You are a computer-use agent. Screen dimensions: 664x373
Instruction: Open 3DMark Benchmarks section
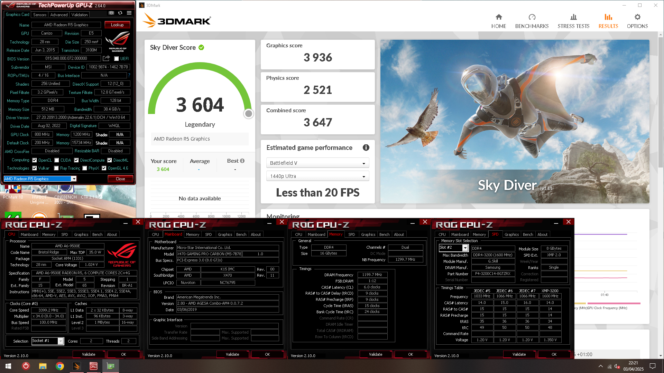(x=532, y=21)
